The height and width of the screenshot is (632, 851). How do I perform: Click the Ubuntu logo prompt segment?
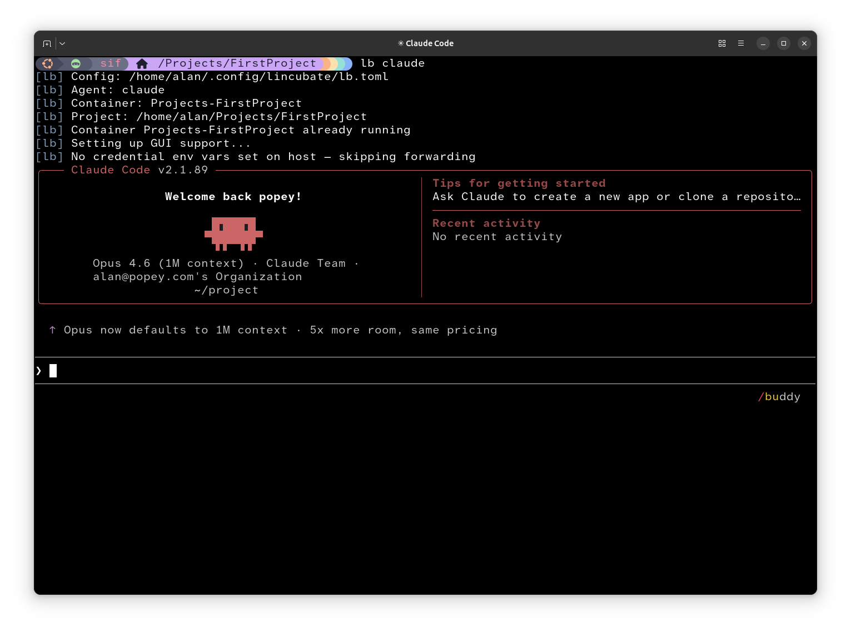(48, 63)
